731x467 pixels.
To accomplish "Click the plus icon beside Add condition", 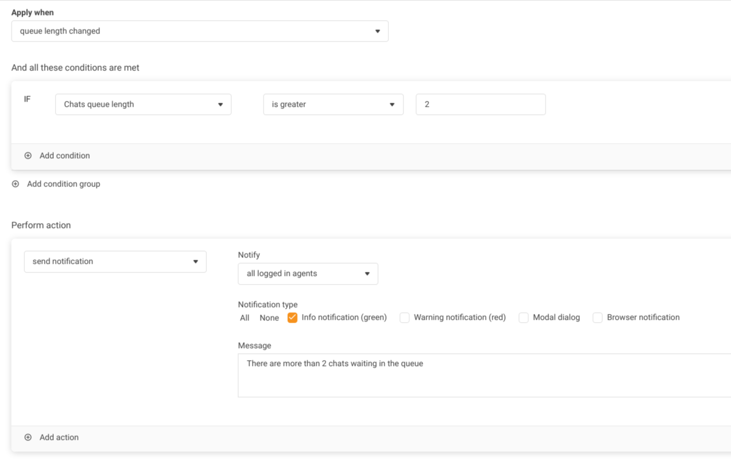I will pos(28,156).
